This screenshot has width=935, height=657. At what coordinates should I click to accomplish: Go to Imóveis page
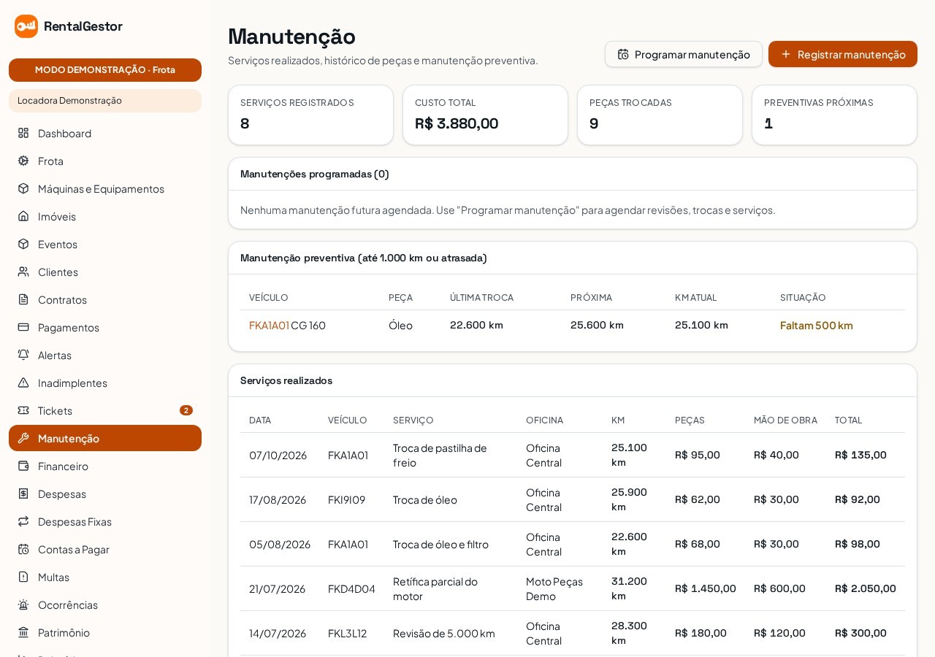click(105, 216)
